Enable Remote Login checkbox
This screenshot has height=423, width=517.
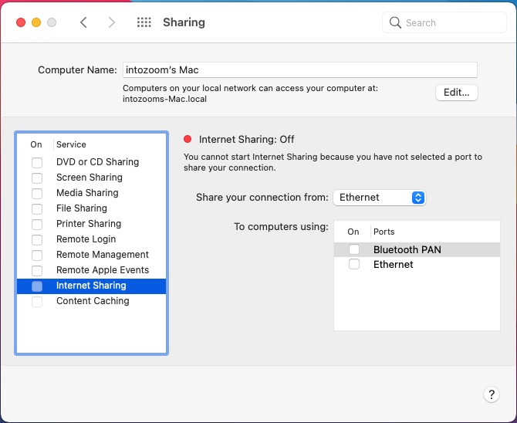point(37,239)
